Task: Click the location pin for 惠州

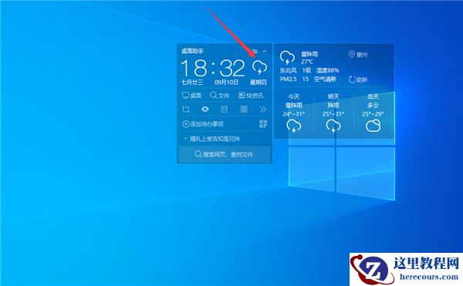Action: pos(352,54)
